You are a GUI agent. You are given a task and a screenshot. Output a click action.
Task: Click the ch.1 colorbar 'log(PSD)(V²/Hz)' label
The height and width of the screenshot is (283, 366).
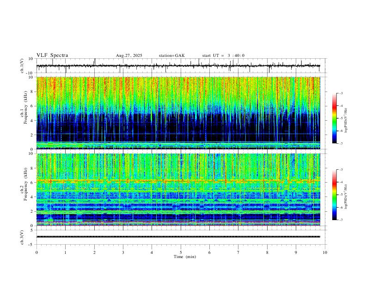(346, 121)
